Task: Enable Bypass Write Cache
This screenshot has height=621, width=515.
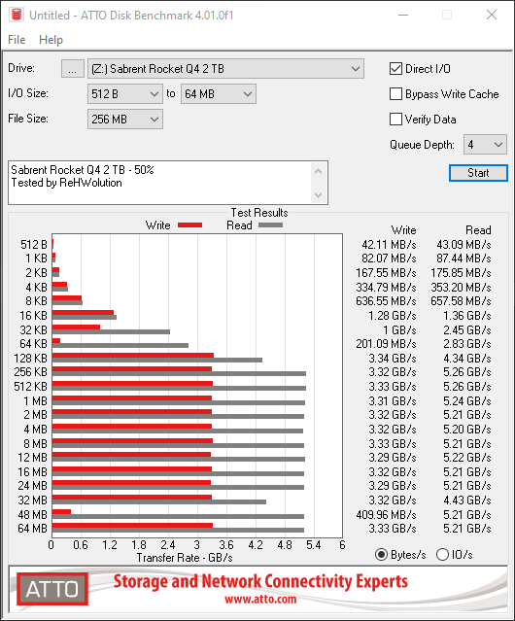Action: click(x=395, y=94)
